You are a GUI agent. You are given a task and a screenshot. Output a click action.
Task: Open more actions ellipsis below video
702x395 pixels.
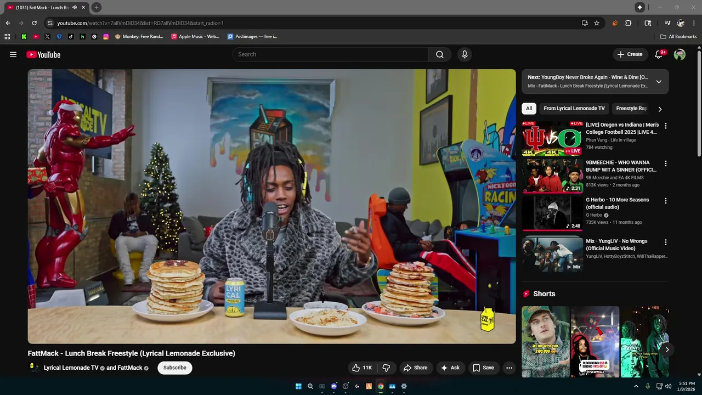[x=509, y=368]
